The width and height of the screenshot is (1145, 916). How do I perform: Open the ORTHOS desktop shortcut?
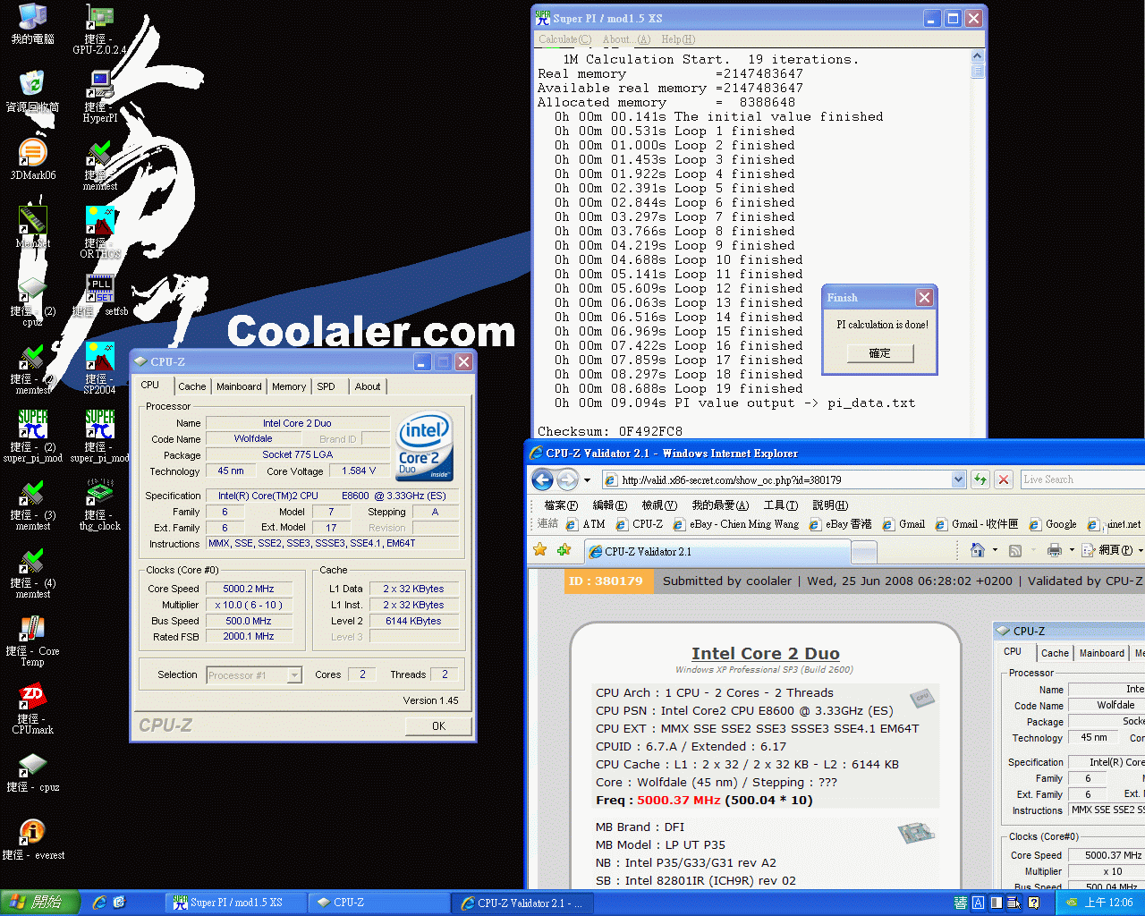[x=99, y=233]
